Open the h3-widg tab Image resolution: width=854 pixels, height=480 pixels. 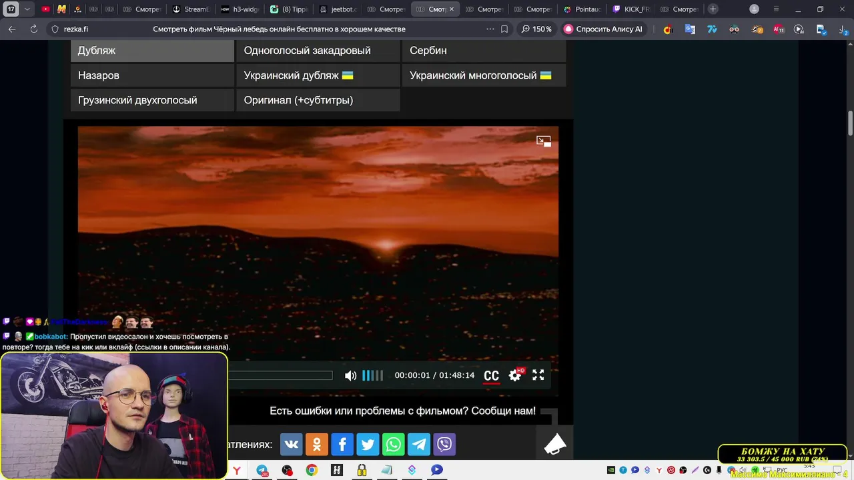pos(240,9)
